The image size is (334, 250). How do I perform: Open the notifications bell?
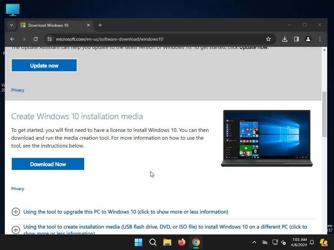tap(312, 242)
